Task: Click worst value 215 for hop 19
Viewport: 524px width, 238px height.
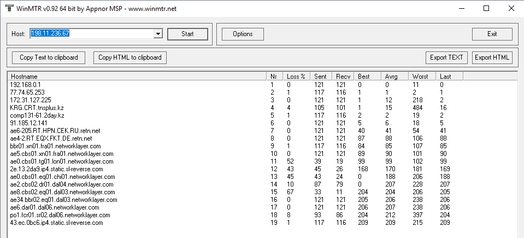Action: pos(419,223)
